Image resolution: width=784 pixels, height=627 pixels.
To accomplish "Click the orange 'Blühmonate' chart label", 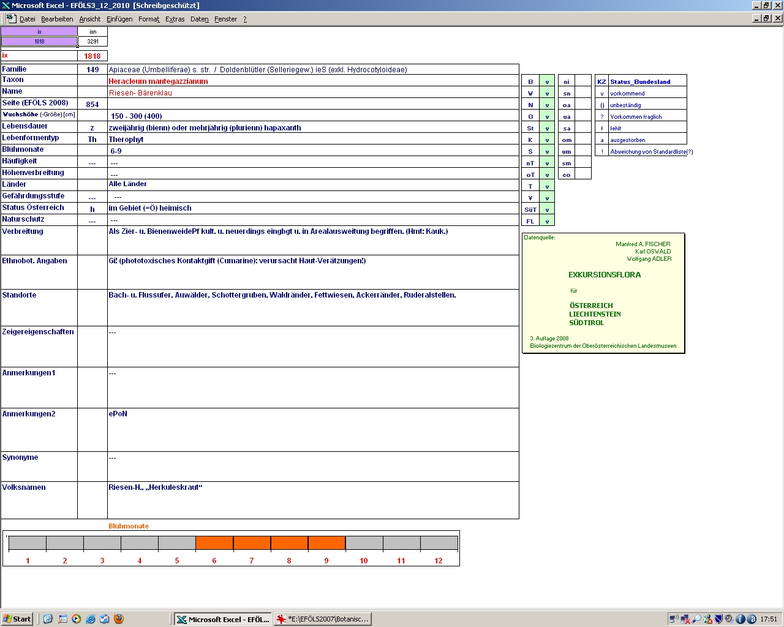I will (x=129, y=526).
